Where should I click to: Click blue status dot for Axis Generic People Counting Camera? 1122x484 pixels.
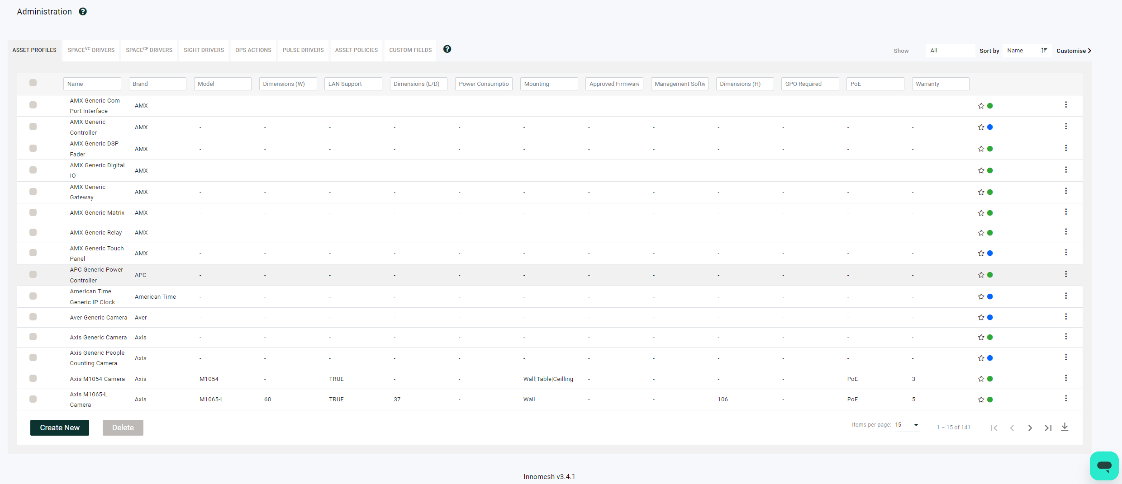[990, 358]
